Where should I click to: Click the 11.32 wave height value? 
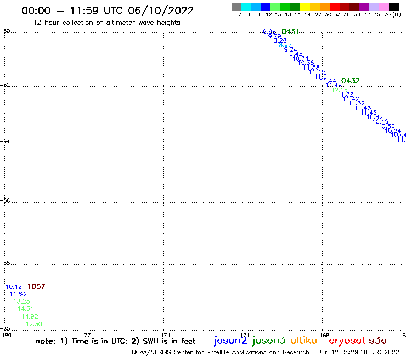click(x=345, y=94)
